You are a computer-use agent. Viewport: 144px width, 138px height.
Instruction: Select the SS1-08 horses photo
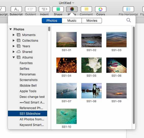(91, 91)
